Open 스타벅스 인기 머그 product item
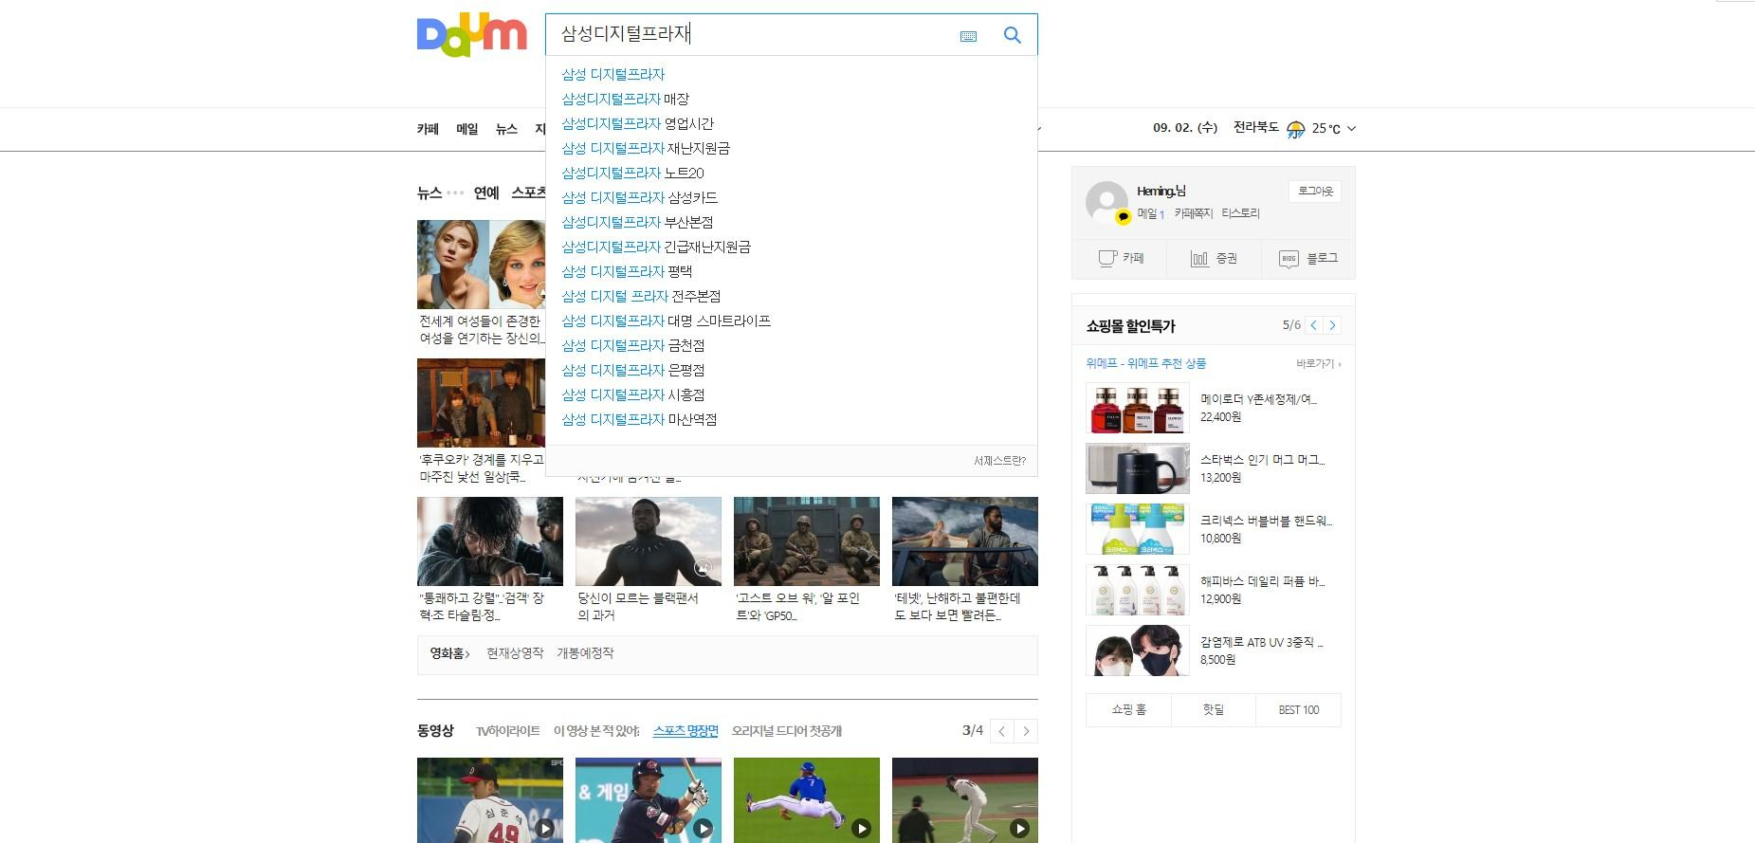 [x=1214, y=468]
